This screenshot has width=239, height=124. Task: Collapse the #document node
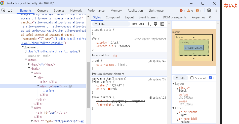click(23, 47)
